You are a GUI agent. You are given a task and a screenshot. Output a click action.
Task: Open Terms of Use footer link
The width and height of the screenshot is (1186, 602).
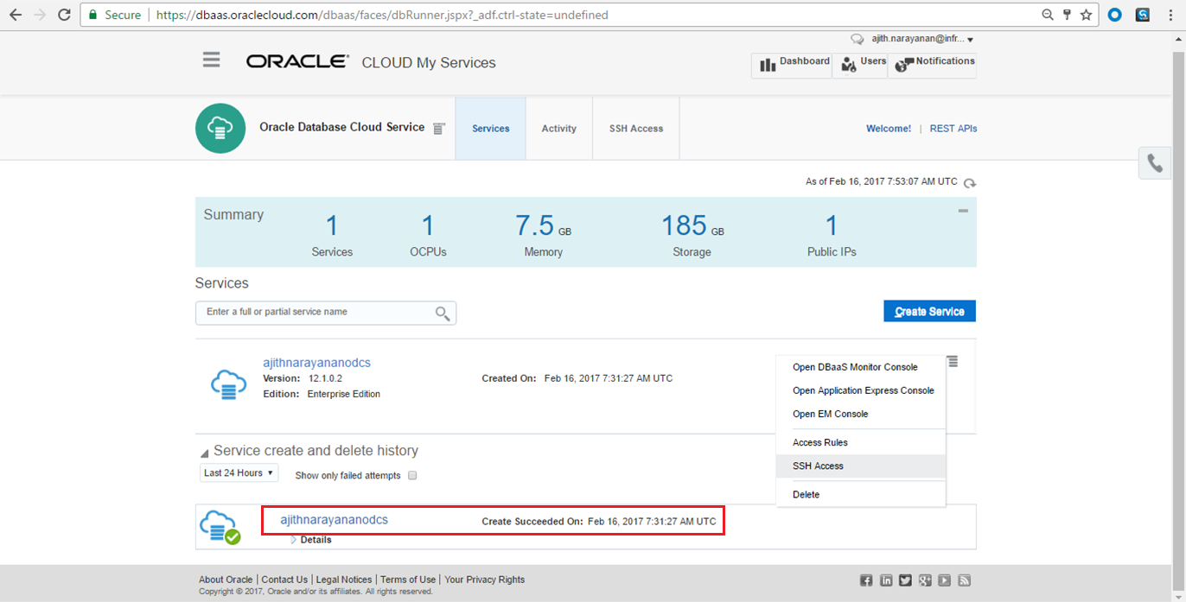click(408, 580)
